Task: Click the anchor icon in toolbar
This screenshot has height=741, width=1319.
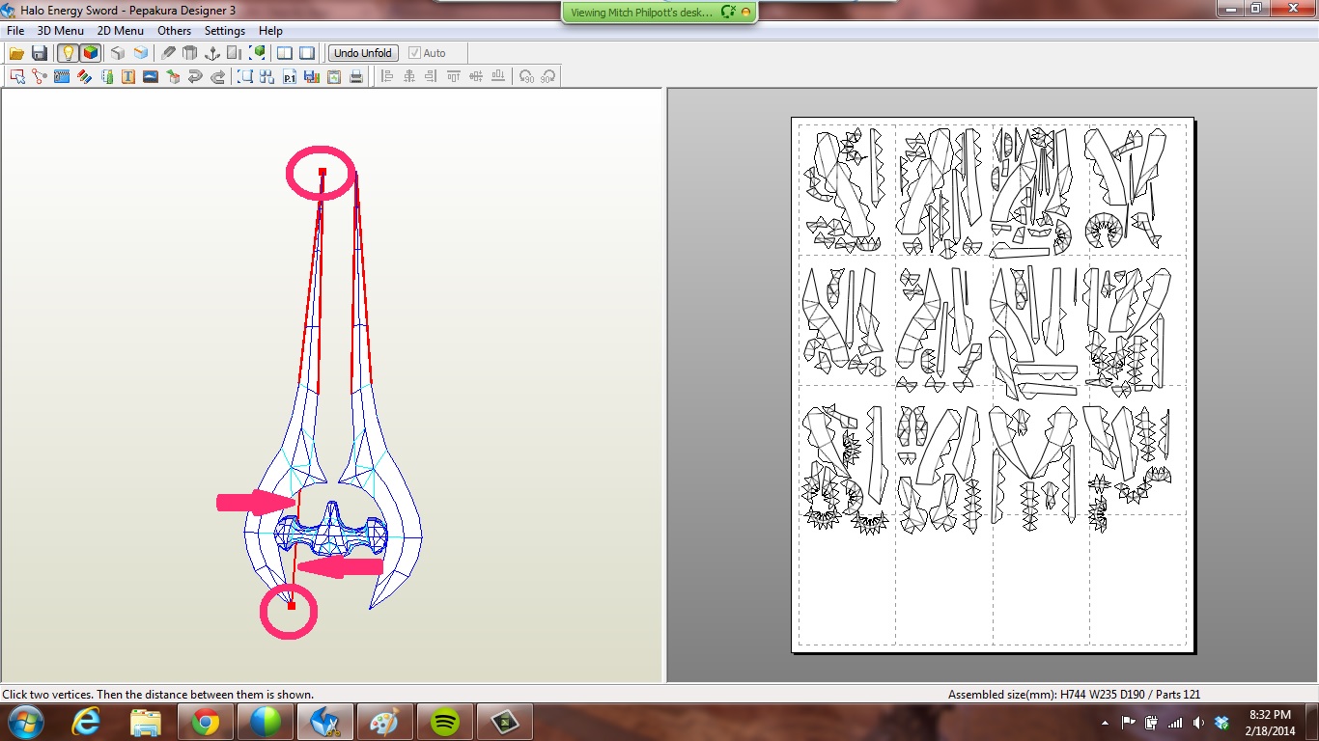Action: (212, 53)
